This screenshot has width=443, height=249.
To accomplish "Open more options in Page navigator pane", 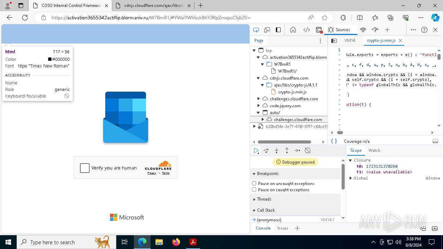I will (320, 40).
